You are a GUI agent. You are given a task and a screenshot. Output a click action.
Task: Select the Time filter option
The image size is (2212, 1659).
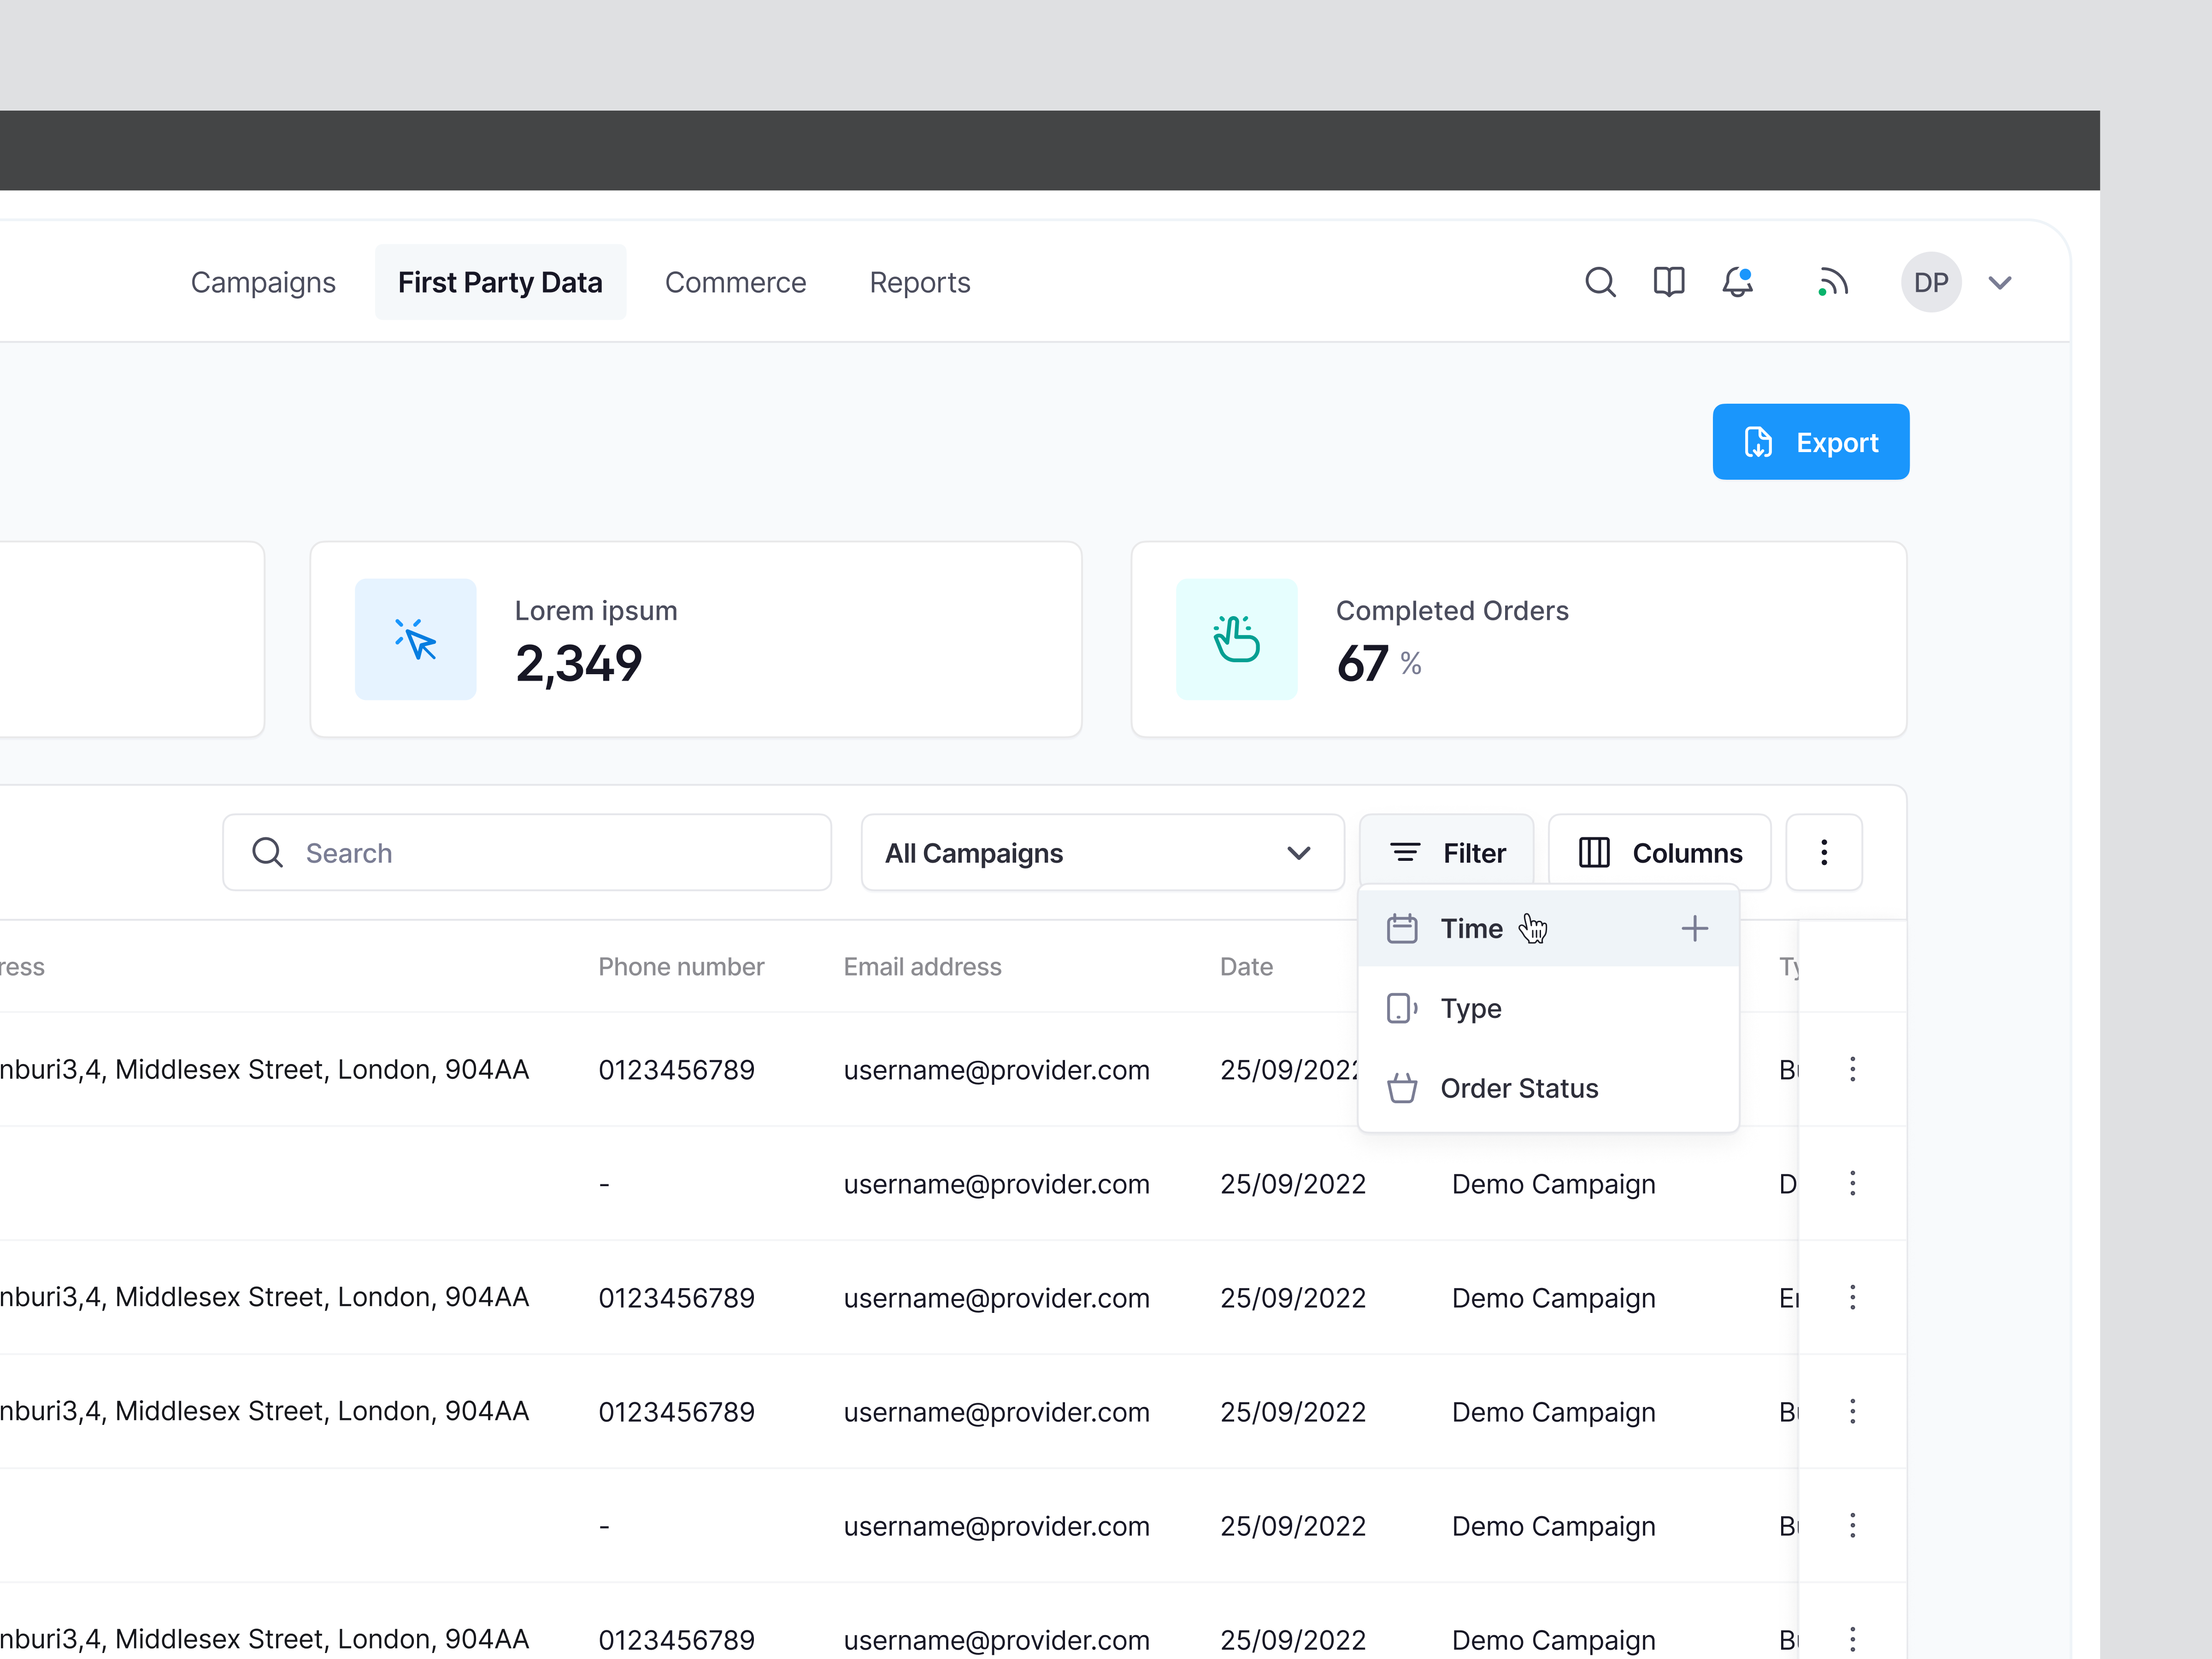coord(1548,928)
